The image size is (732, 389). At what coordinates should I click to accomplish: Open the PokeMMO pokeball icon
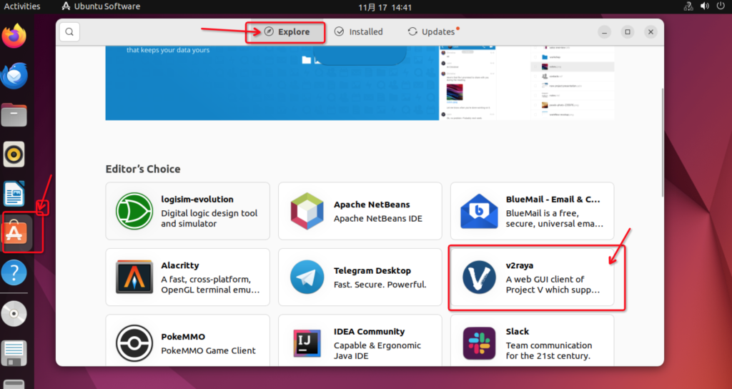[x=134, y=343]
